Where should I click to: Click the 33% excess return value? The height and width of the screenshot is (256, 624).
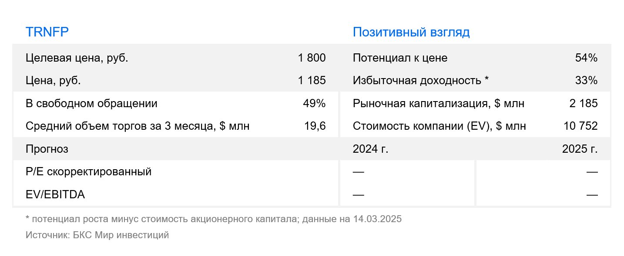click(586, 81)
